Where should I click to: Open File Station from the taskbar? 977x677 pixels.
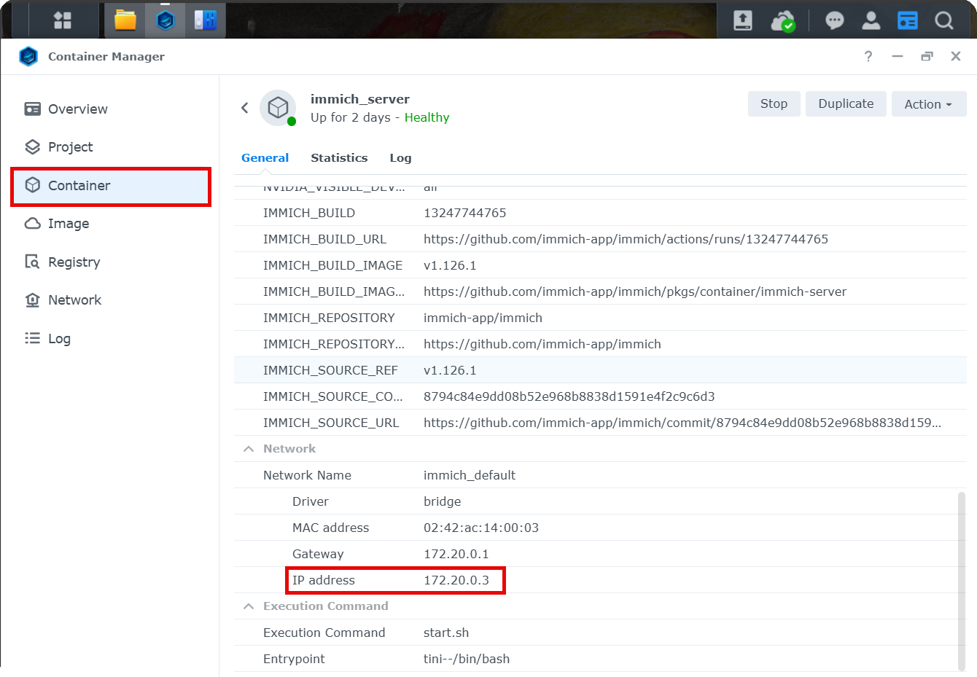click(x=125, y=20)
